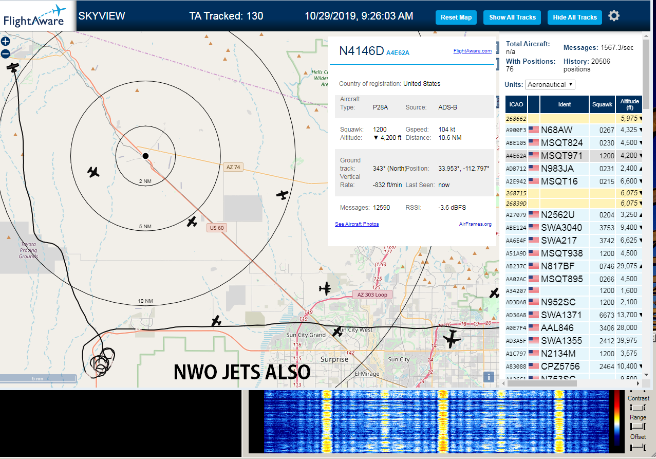Select the SWA1371 aircraft row
This screenshot has height=459, width=656.
pyautogui.click(x=574, y=315)
